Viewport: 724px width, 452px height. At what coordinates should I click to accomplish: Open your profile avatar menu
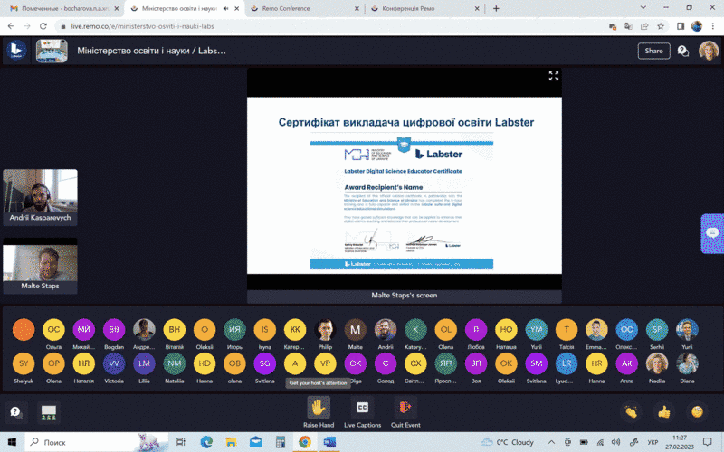(709, 51)
